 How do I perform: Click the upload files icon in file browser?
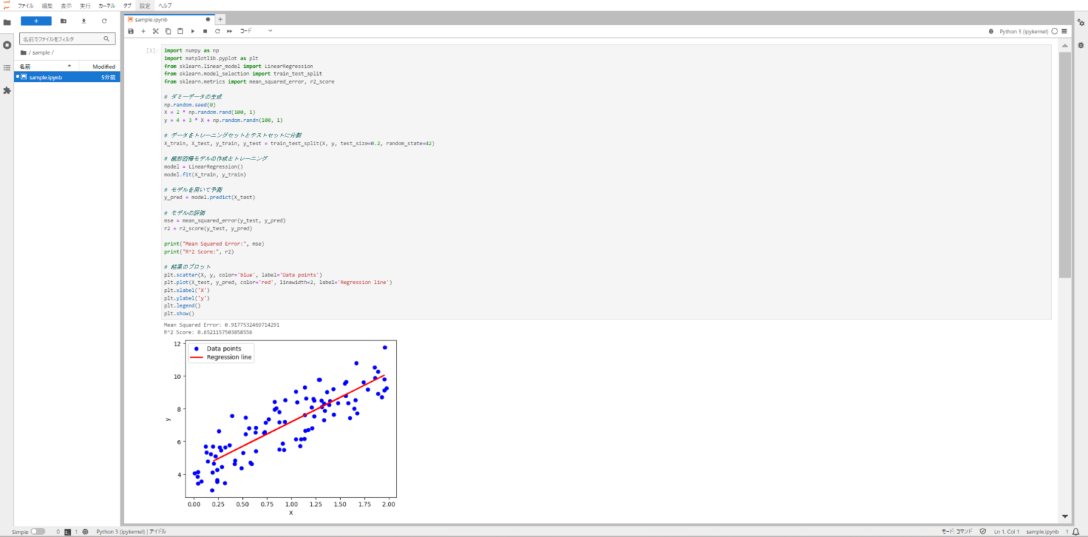(84, 21)
